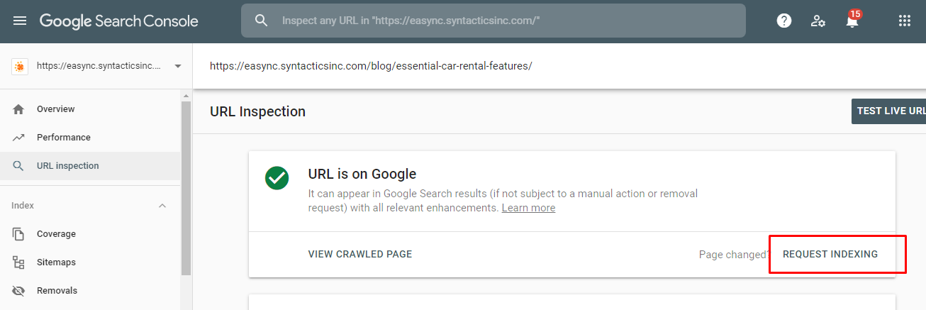This screenshot has height=310, width=926.
Task: Click the Performance trend icon
Action: coord(18,138)
